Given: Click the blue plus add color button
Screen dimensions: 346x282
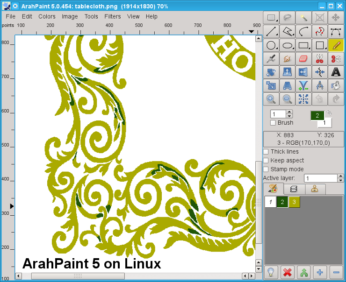Looking at the screenshot, I should pyautogui.click(x=320, y=272).
